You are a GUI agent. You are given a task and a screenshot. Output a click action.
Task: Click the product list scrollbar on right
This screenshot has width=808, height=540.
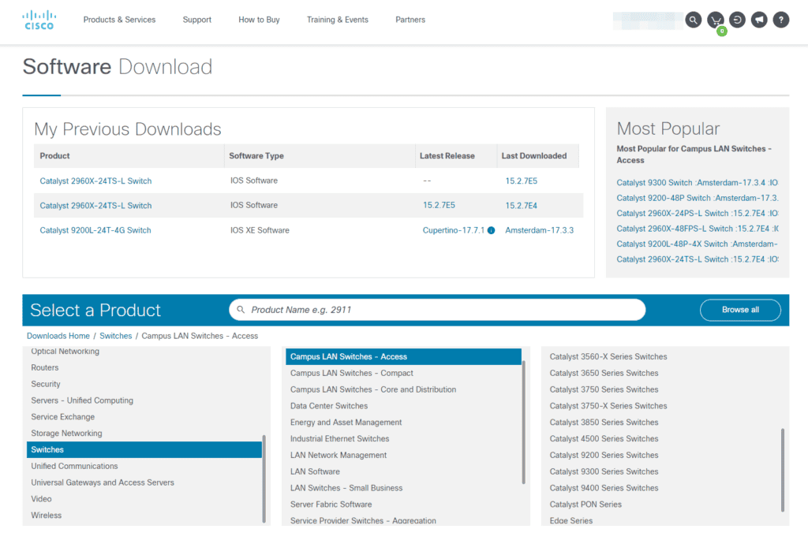[783, 469]
